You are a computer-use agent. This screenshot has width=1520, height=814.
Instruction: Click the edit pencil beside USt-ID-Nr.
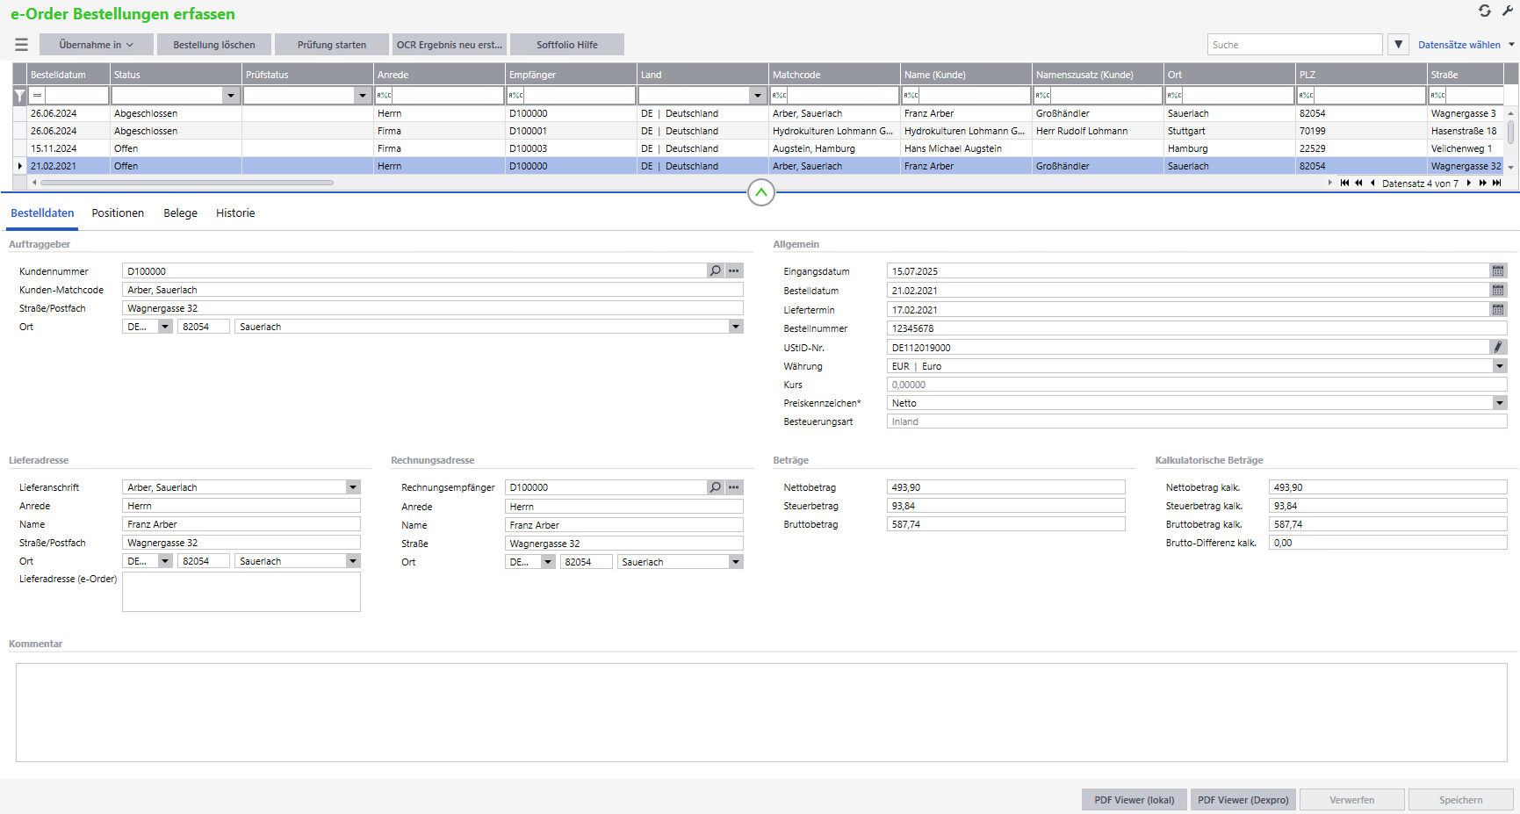point(1498,348)
